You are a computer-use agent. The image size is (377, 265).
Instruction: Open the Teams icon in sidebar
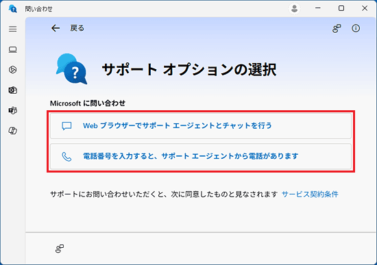tap(13, 110)
